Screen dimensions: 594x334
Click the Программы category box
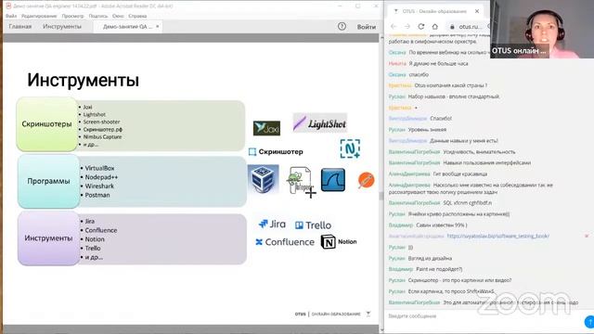pos(48,182)
